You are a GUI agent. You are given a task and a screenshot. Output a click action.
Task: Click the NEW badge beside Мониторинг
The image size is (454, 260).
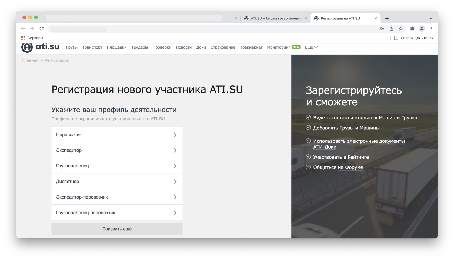pos(296,47)
